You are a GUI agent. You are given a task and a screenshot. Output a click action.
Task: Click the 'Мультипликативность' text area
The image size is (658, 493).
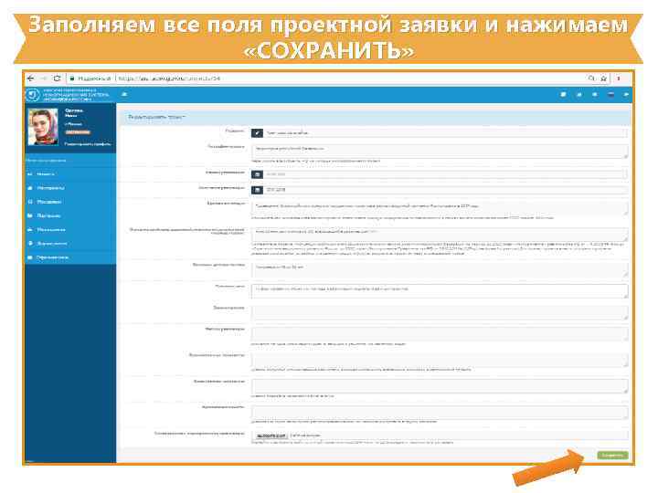point(440,412)
